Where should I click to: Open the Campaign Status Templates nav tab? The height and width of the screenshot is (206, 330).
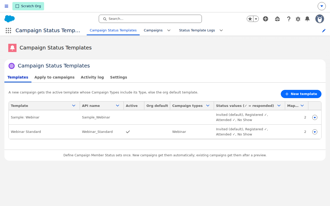[x=113, y=30]
